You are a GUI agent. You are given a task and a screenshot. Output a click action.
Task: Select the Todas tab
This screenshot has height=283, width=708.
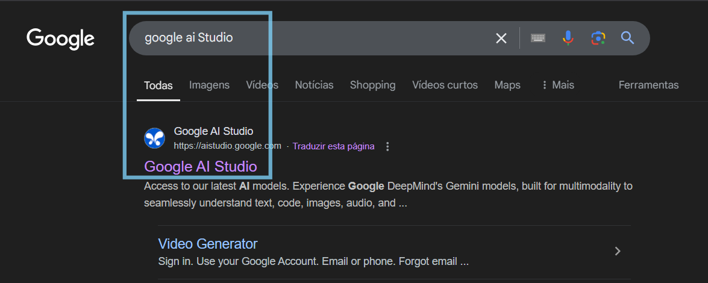pyautogui.click(x=158, y=86)
